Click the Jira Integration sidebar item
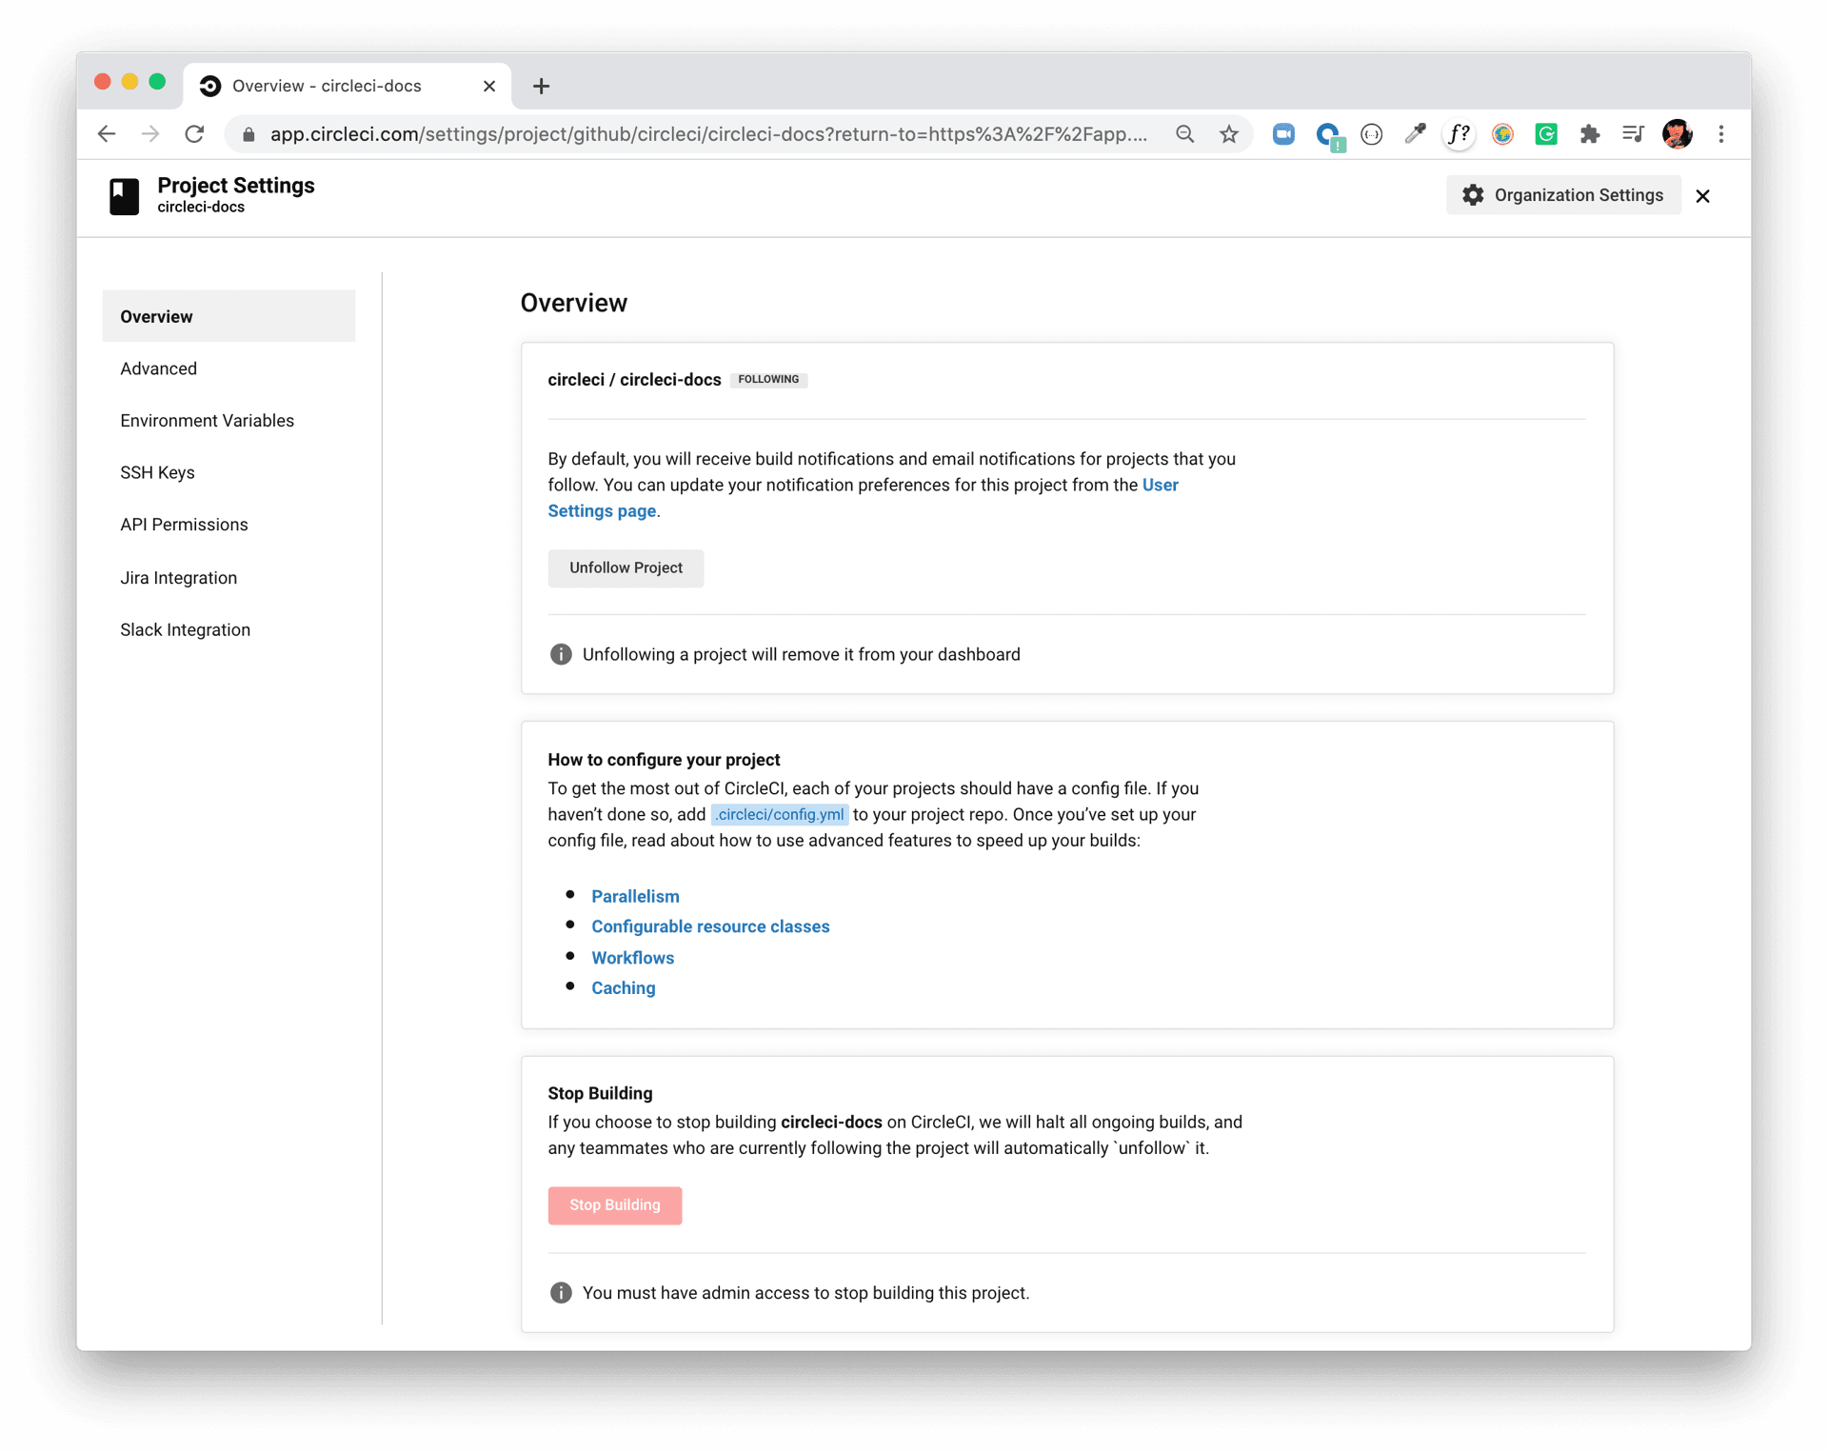The width and height of the screenshot is (1828, 1452). (178, 577)
